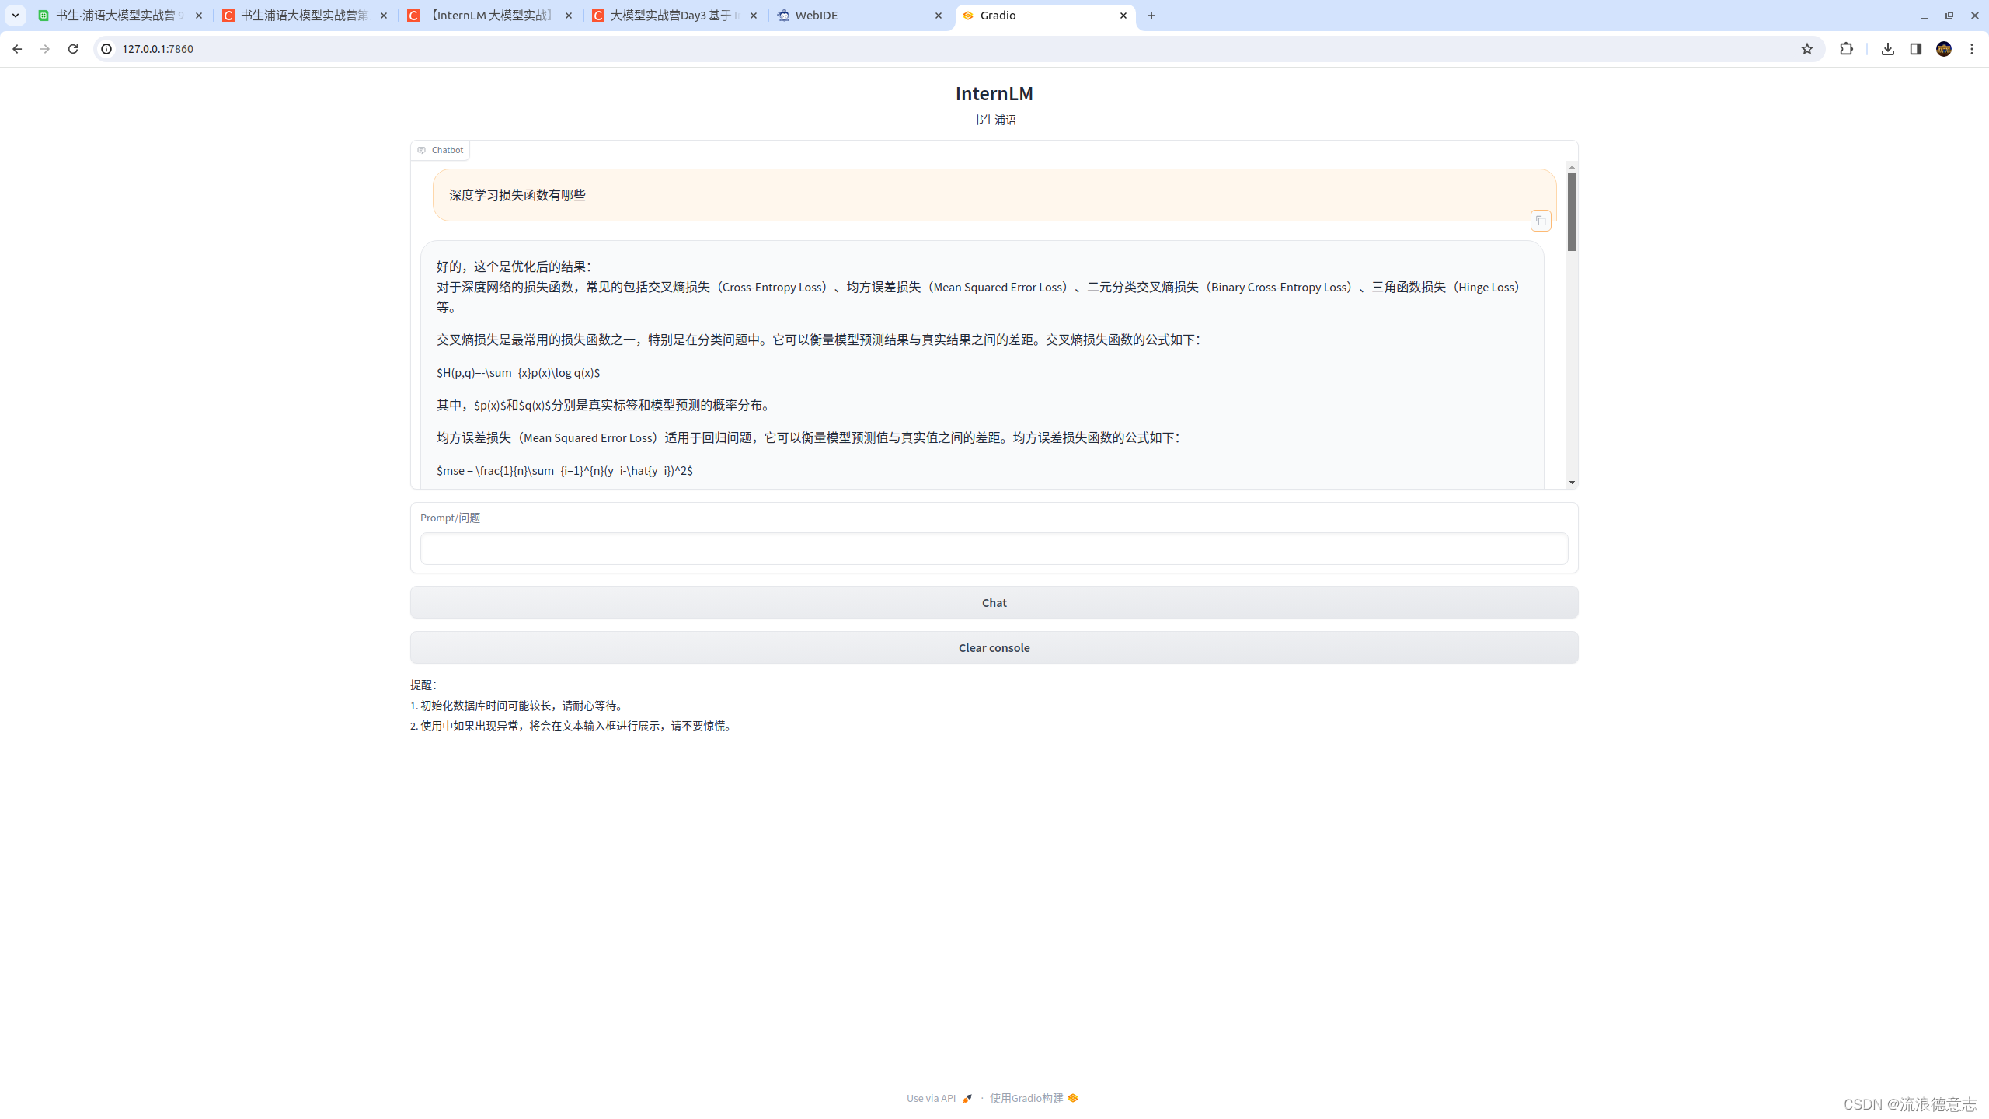Click the address bar URL 127.0.0.1:7860

click(158, 49)
